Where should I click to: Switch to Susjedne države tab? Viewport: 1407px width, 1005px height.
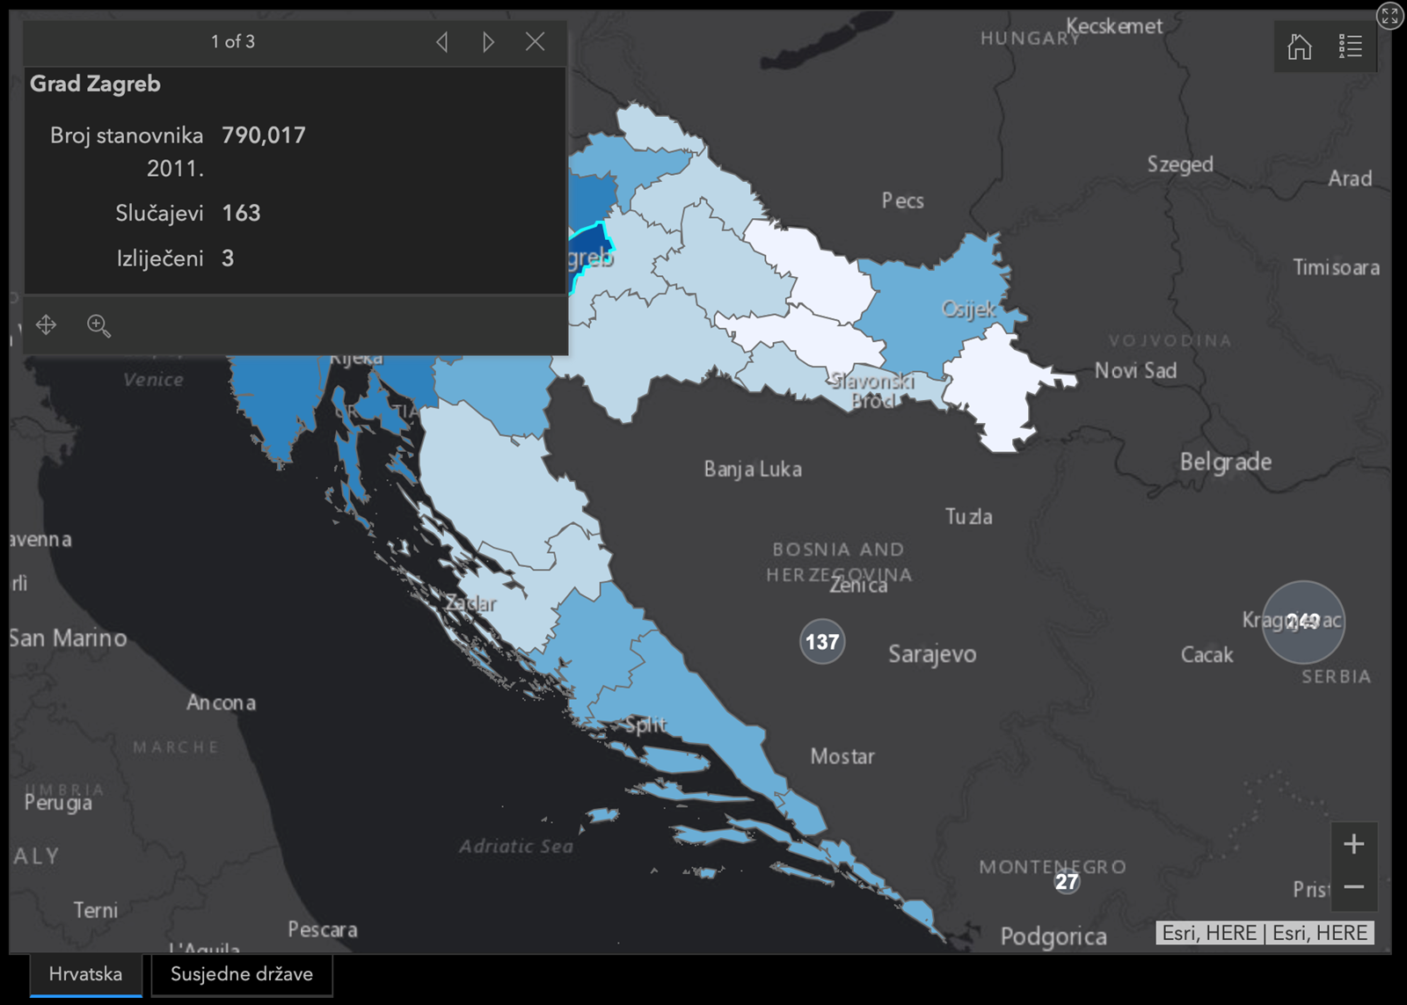click(x=242, y=974)
